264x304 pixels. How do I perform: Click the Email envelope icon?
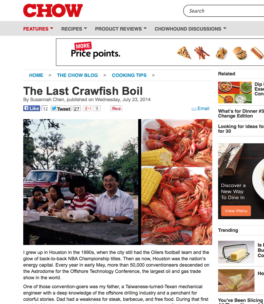tap(194, 109)
